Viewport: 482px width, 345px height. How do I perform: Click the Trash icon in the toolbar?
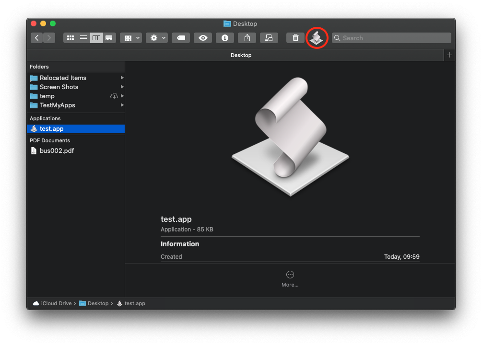tap(295, 38)
